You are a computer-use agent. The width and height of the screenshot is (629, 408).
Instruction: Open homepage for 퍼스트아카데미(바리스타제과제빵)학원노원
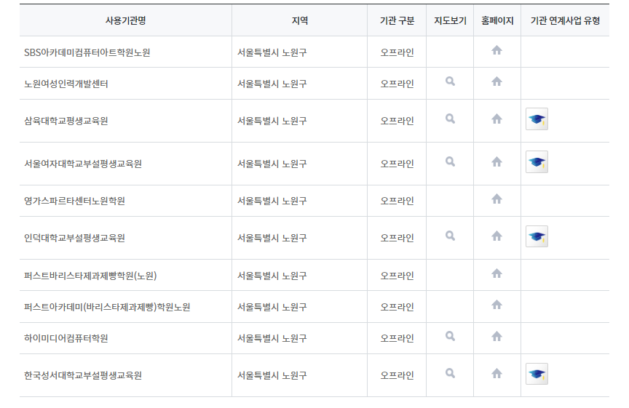[497, 305]
